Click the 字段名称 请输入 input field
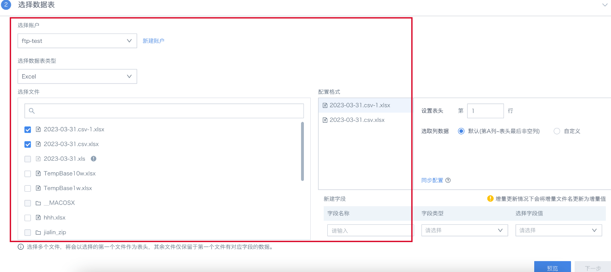Image resolution: width=611 pixels, height=272 pixels. coord(370,230)
